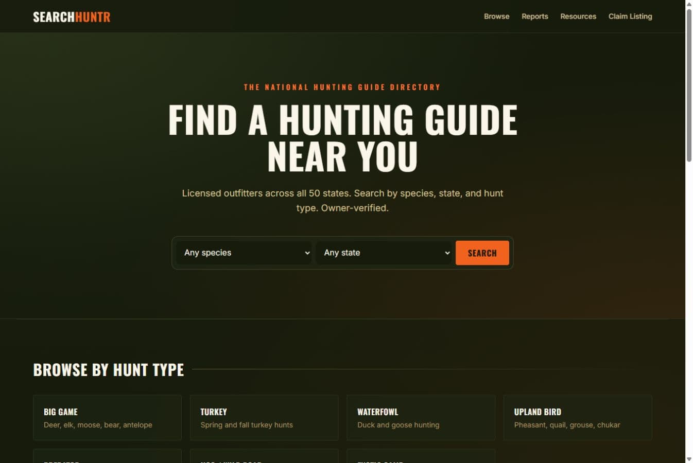Open the Resources navigation link
Viewport: 693px width, 463px height.
click(x=578, y=16)
